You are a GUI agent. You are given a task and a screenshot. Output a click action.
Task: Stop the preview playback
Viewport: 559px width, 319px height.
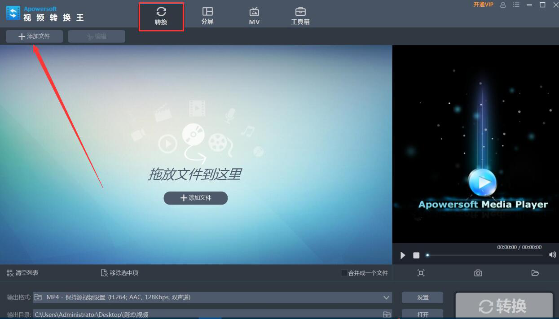click(416, 255)
